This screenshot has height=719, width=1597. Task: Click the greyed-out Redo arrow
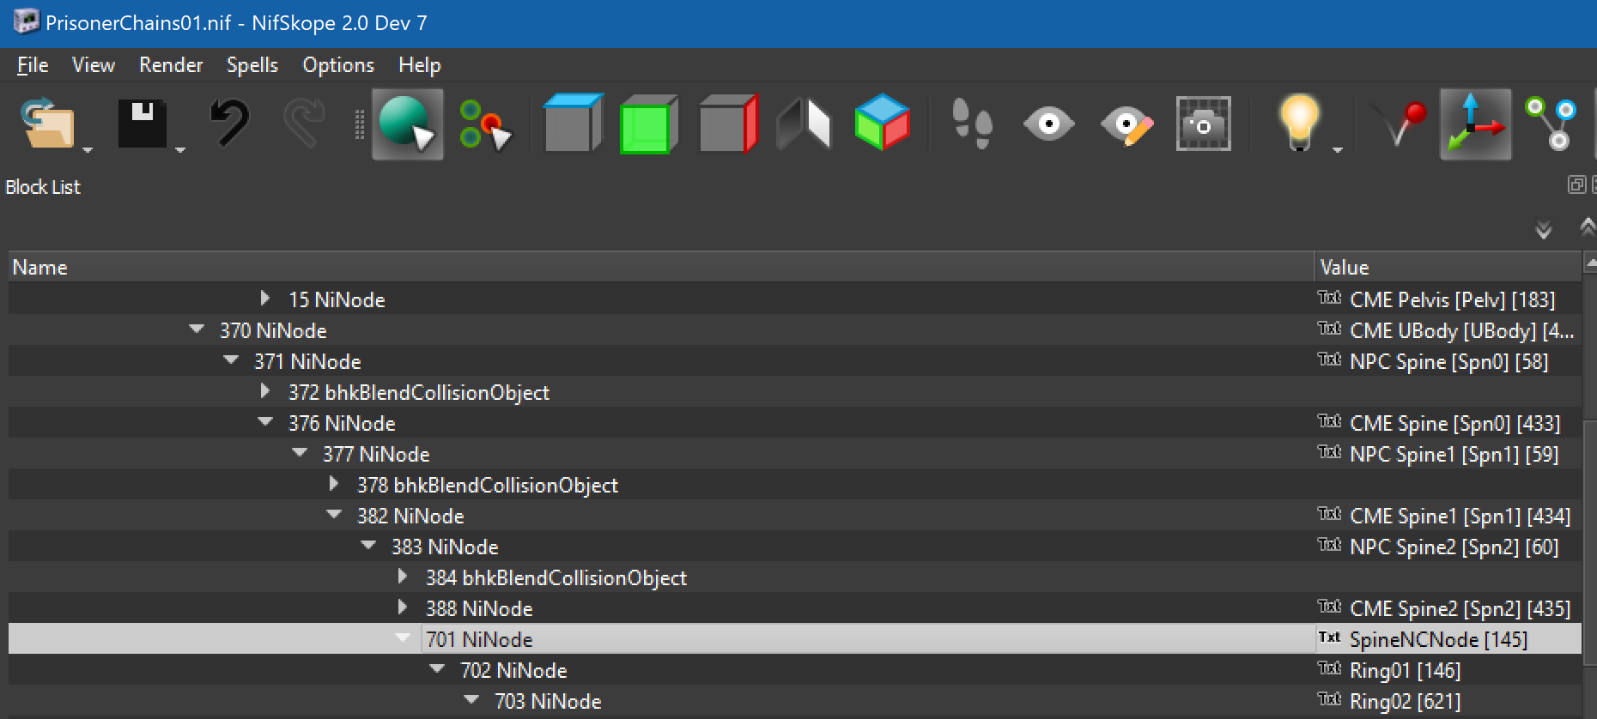click(304, 124)
